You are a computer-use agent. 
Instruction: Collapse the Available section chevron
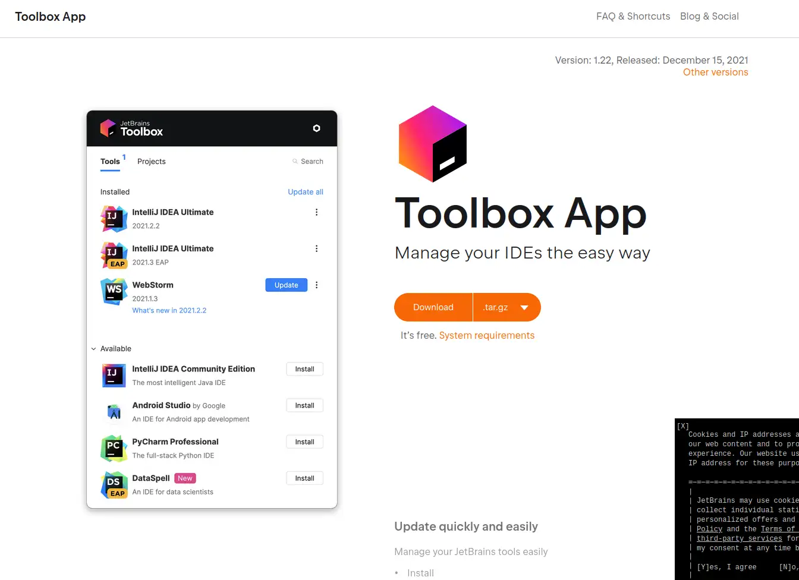click(x=93, y=349)
